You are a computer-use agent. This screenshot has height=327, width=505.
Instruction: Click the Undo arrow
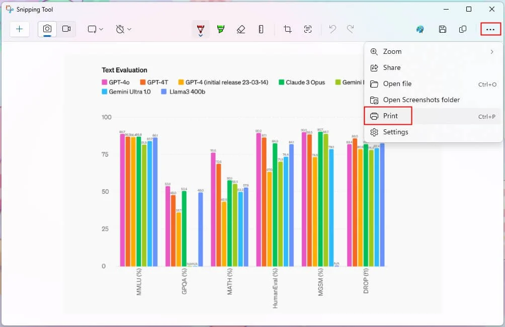point(332,29)
